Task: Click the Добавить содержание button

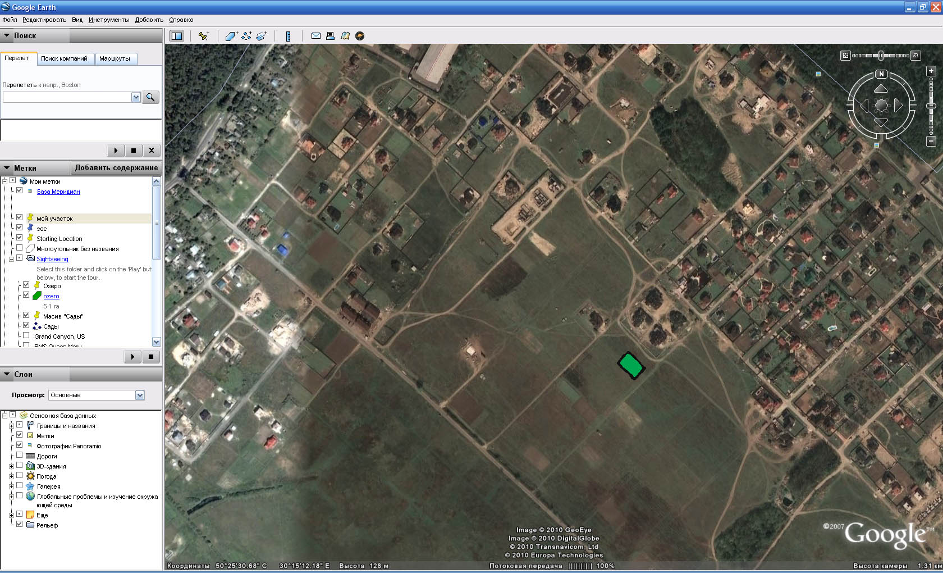Action: pos(116,168)
